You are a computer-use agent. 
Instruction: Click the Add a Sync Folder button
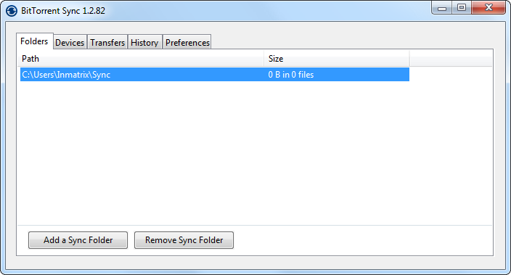pos(78,240)
